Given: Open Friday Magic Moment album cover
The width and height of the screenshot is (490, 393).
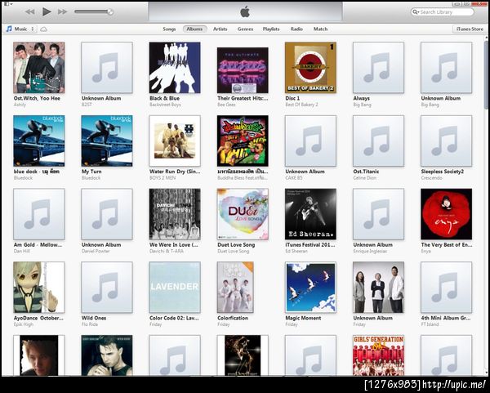Looking at the screenshot, I should point(310,288).
